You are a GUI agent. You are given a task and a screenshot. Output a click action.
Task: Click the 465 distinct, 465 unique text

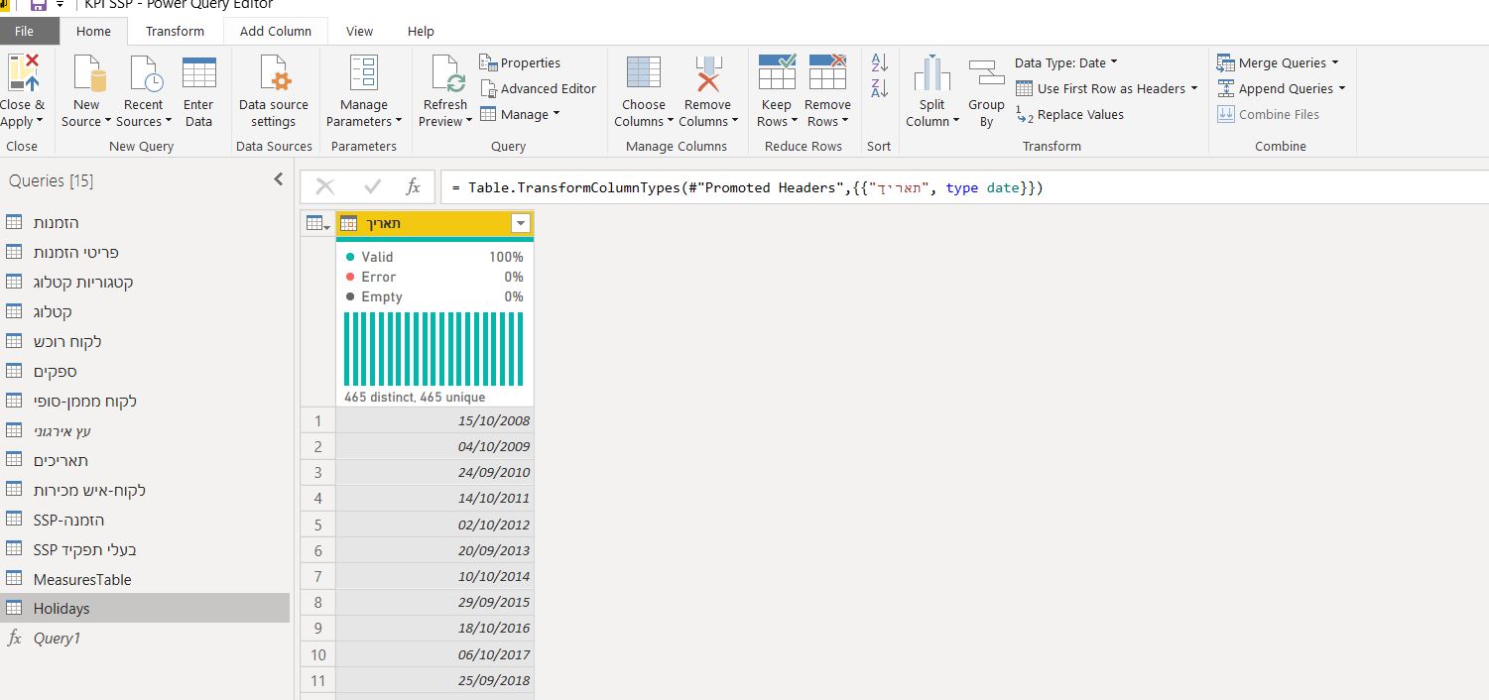point(415,397)
